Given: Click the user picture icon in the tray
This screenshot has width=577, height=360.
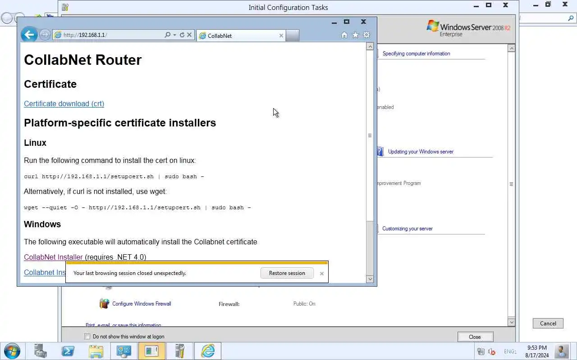Looking at the screenshot, I should pos(562,351).
